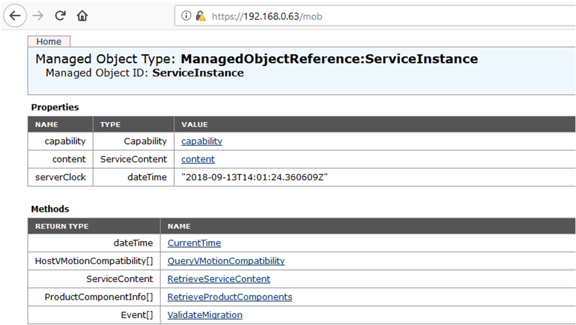Click the site information (i) icon
This screenshot has height=325, width=576.
pyautogui.click(x=186, y=17)
